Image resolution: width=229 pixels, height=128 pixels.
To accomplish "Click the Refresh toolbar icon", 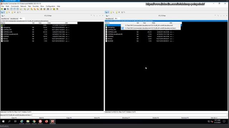I will pos(2,9).
